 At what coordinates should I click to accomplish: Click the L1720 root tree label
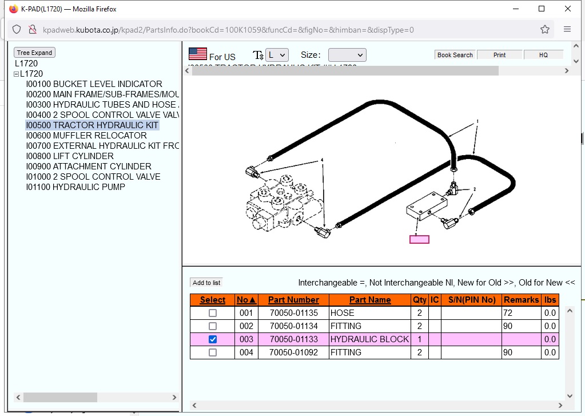(26, 64)
